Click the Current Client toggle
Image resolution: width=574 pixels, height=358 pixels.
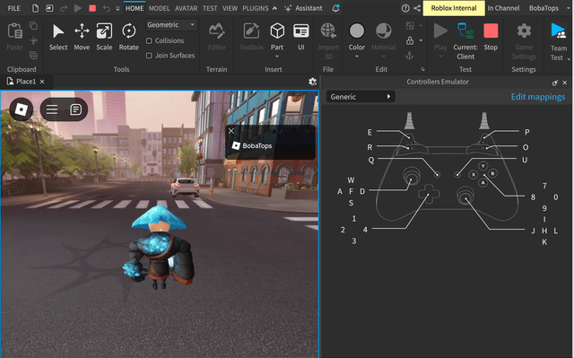pyautogui.click(x=465, y=41)
